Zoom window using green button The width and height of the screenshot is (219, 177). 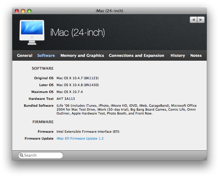(29, 11)
